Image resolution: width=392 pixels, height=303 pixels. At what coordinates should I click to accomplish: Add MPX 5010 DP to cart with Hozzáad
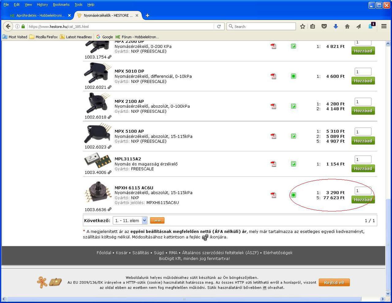point(363,81)
